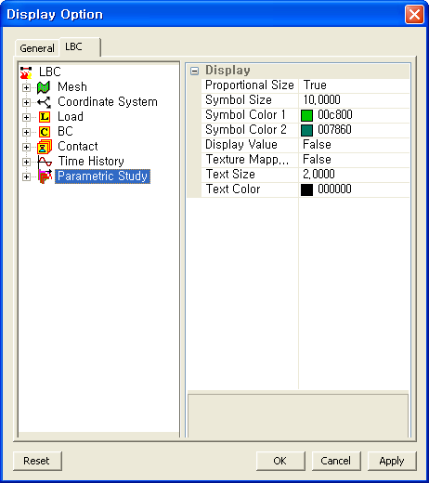The width and height of the screenshot is (429, 483).
Task: Click the Apply button
Action: 392,461
